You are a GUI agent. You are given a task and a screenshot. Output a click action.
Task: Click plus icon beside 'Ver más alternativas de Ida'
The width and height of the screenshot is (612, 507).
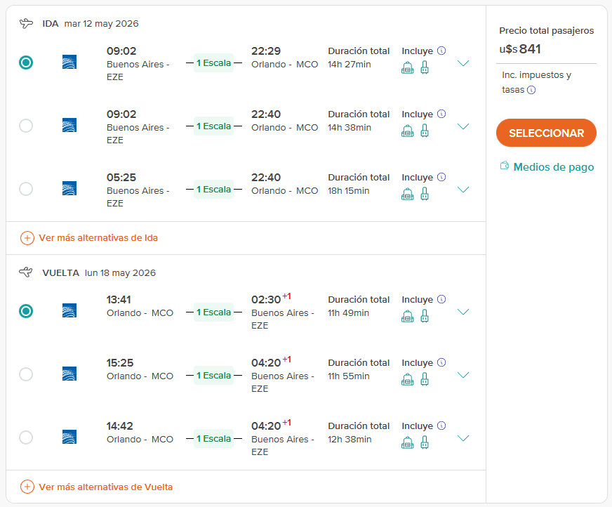[27, 238]
